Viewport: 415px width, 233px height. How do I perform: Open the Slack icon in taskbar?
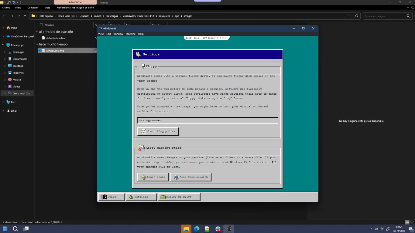pyautogui.click(x=218, y=229)
